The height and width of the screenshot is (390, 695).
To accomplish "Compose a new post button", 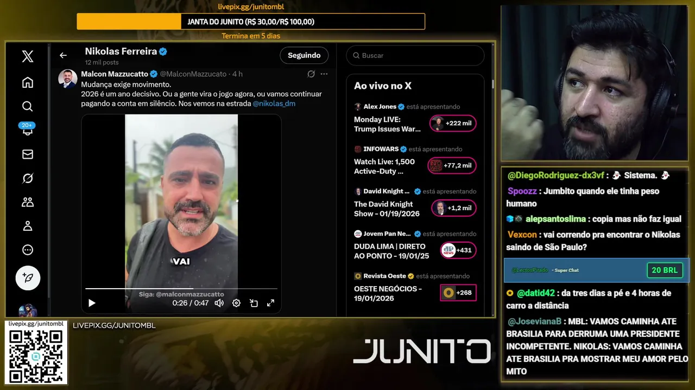I will tap(28, 278).
